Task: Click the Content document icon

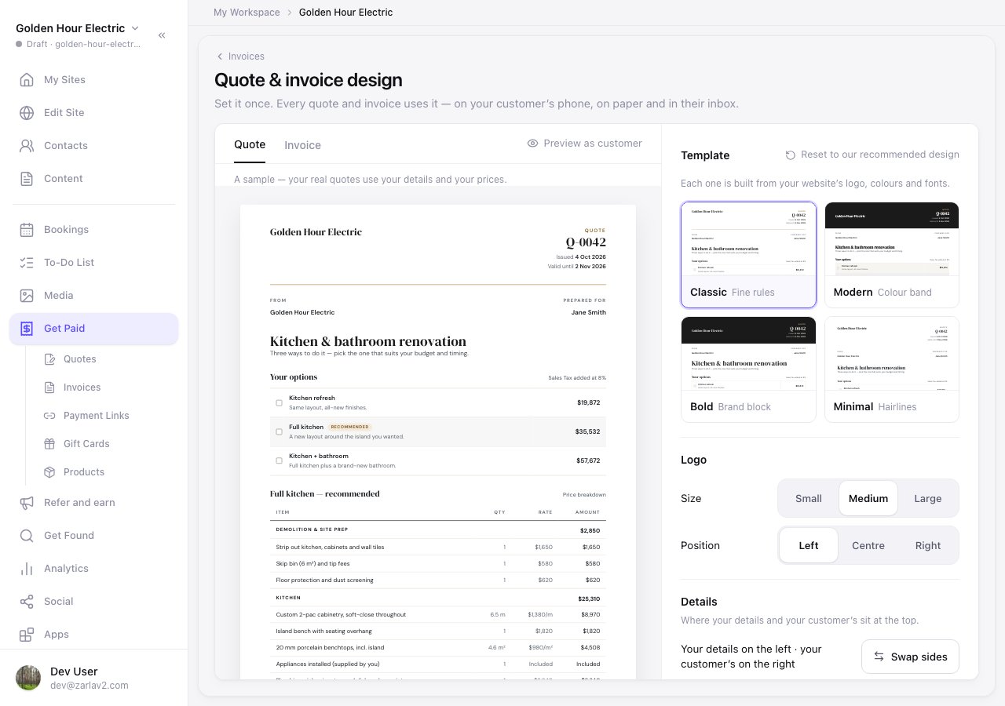Action: coord(27,179)
